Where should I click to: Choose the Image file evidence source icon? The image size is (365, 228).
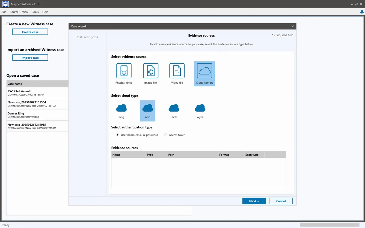tap(151, 71)
